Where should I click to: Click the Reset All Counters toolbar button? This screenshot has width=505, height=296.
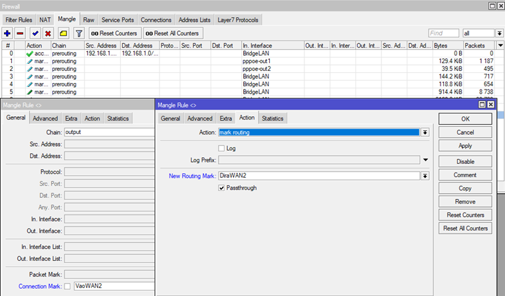172,33
